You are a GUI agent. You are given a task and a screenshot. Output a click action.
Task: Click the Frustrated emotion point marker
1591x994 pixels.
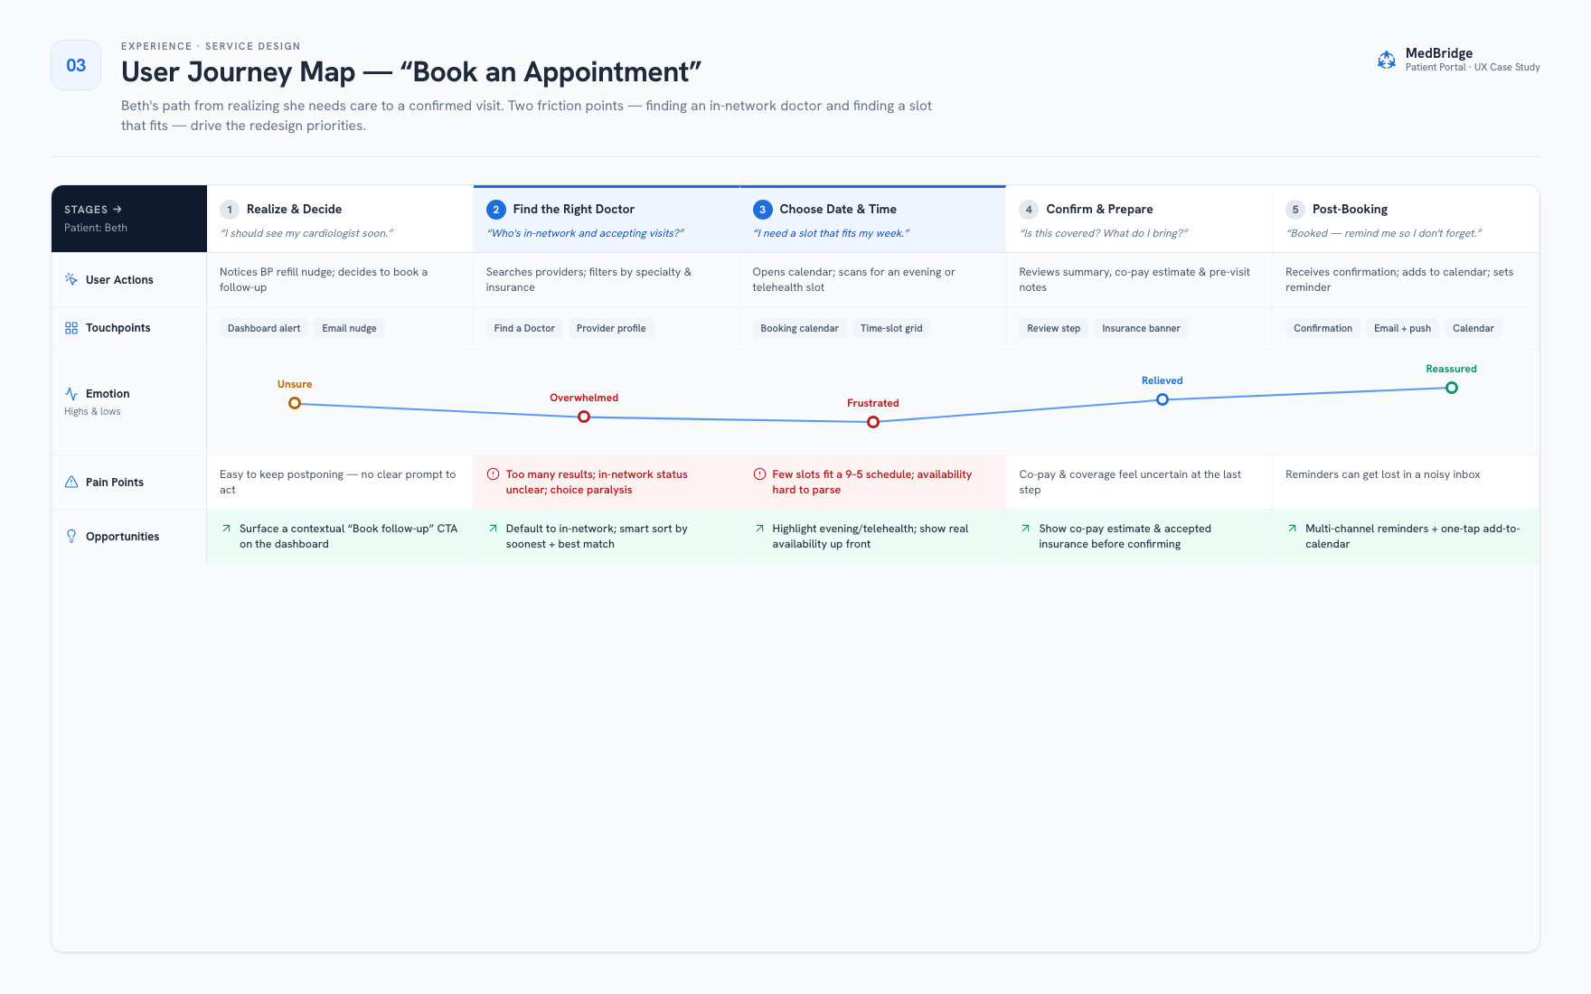(x=873, y=422)
